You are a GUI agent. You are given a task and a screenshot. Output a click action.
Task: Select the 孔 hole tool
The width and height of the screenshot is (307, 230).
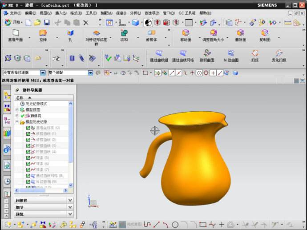pos(70,35)
